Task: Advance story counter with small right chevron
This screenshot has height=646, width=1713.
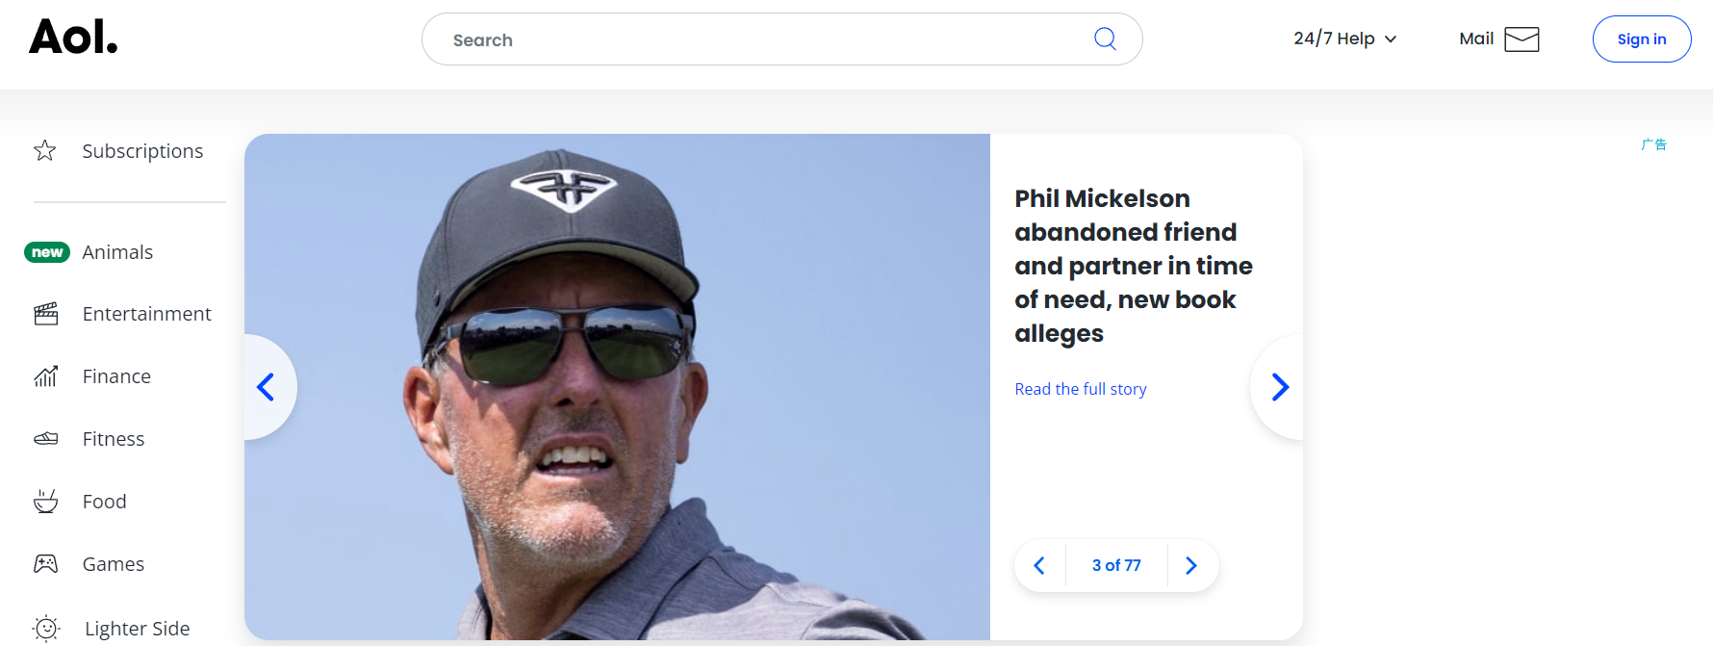Action: point(1191,565)
